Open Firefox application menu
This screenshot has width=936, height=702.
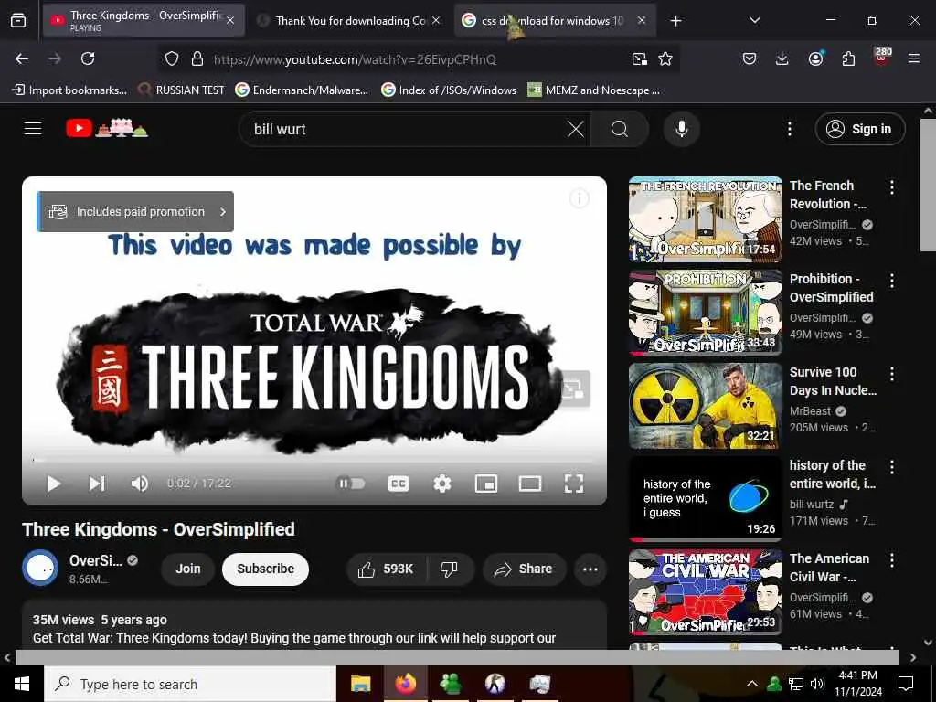913,58
